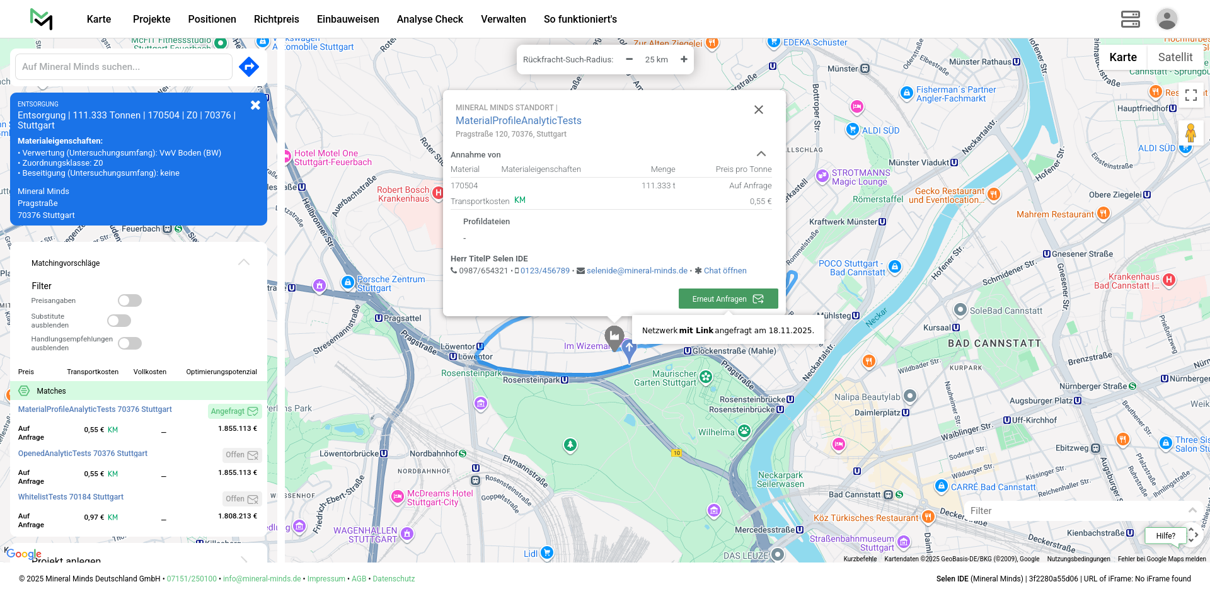This screenshot has height=594, width=1210.
Task: Expand the Filter panel at bottom right
Action: [x=1192, y=511]
